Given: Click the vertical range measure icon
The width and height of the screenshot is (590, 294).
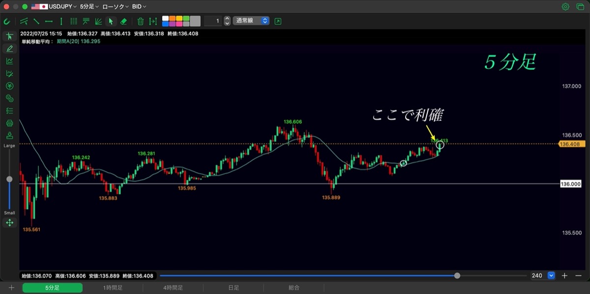Looking at the screenshot, I should click(x=153, y=21).
